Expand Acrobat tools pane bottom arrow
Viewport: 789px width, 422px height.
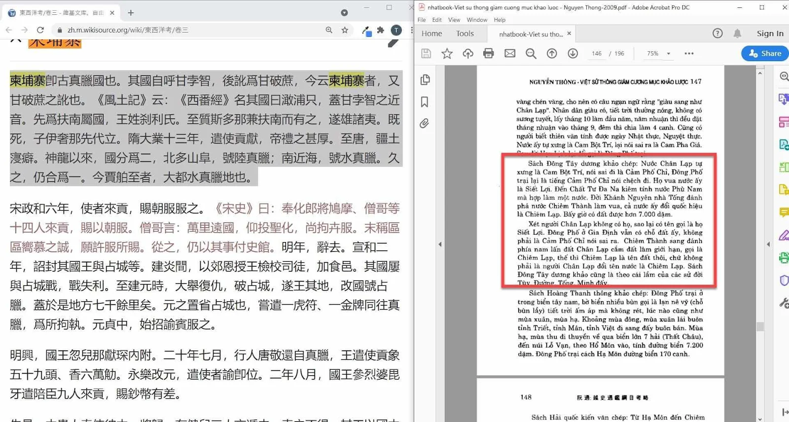pyautogui.click(x=785, y=412)
